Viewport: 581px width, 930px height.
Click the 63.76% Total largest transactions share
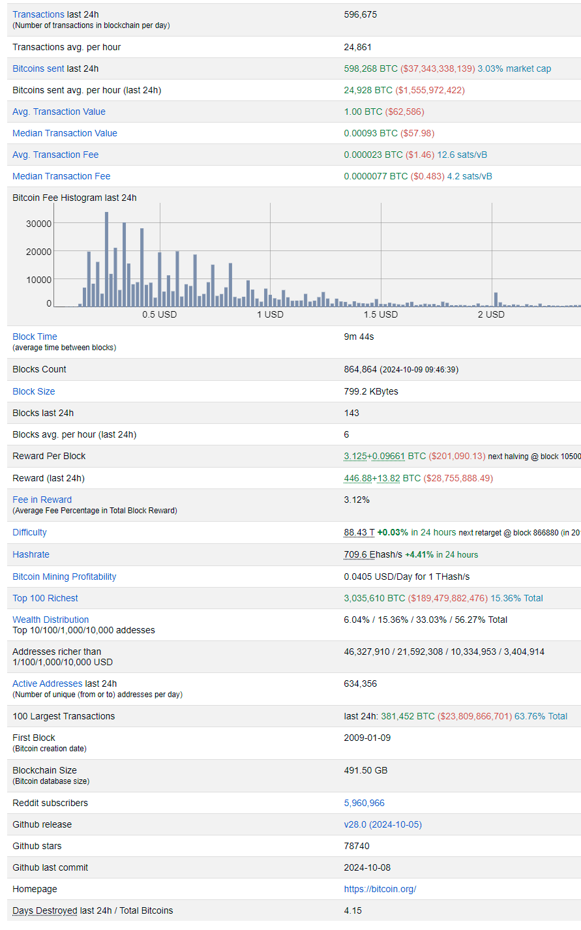coord(541,716)
